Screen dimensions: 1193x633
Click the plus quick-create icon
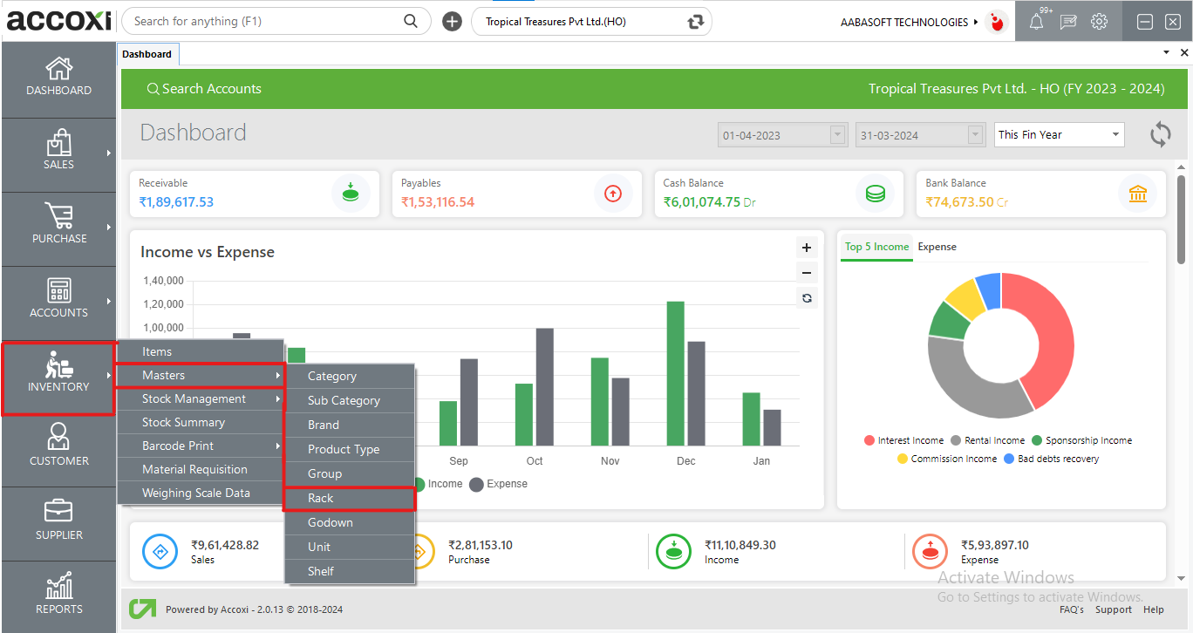[452, 22]
